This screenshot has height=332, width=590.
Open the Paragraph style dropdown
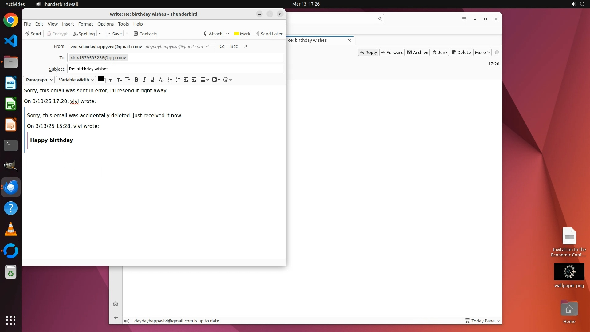[x=39, y=80]
